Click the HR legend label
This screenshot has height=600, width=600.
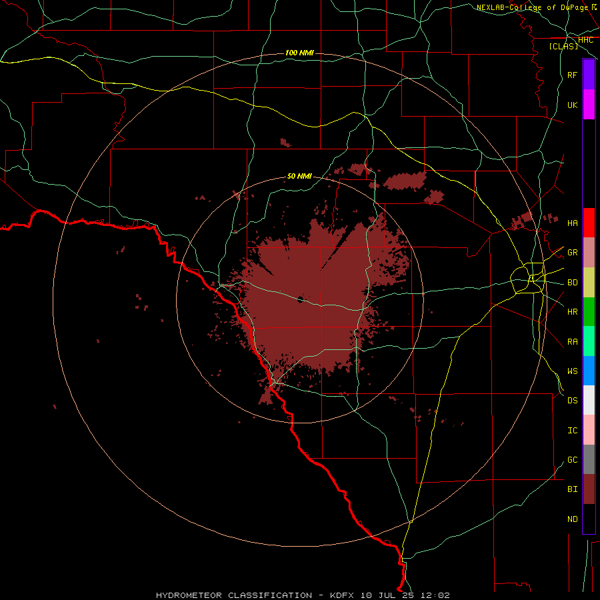572,312
